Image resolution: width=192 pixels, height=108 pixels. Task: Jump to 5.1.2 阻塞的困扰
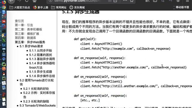pos(40,55)
